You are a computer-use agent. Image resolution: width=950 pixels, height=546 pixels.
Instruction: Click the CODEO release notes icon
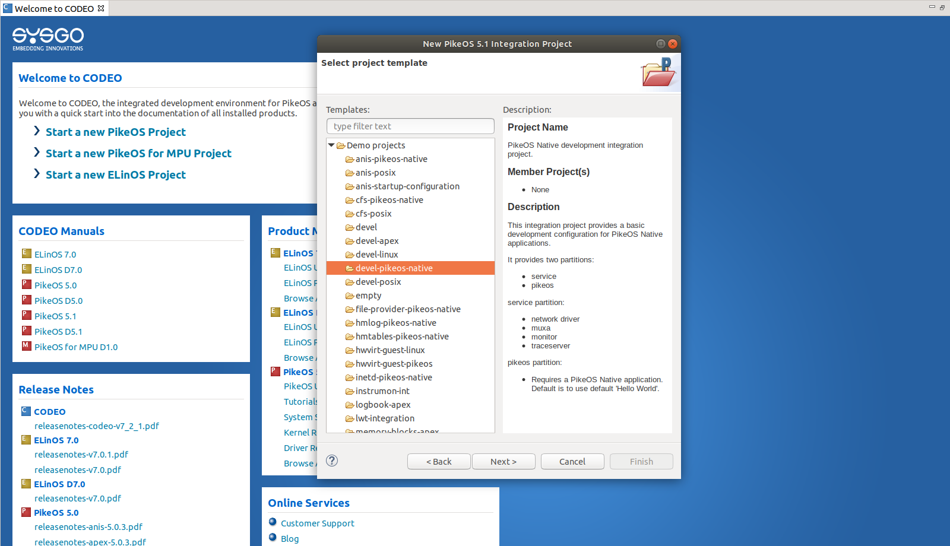26,411
